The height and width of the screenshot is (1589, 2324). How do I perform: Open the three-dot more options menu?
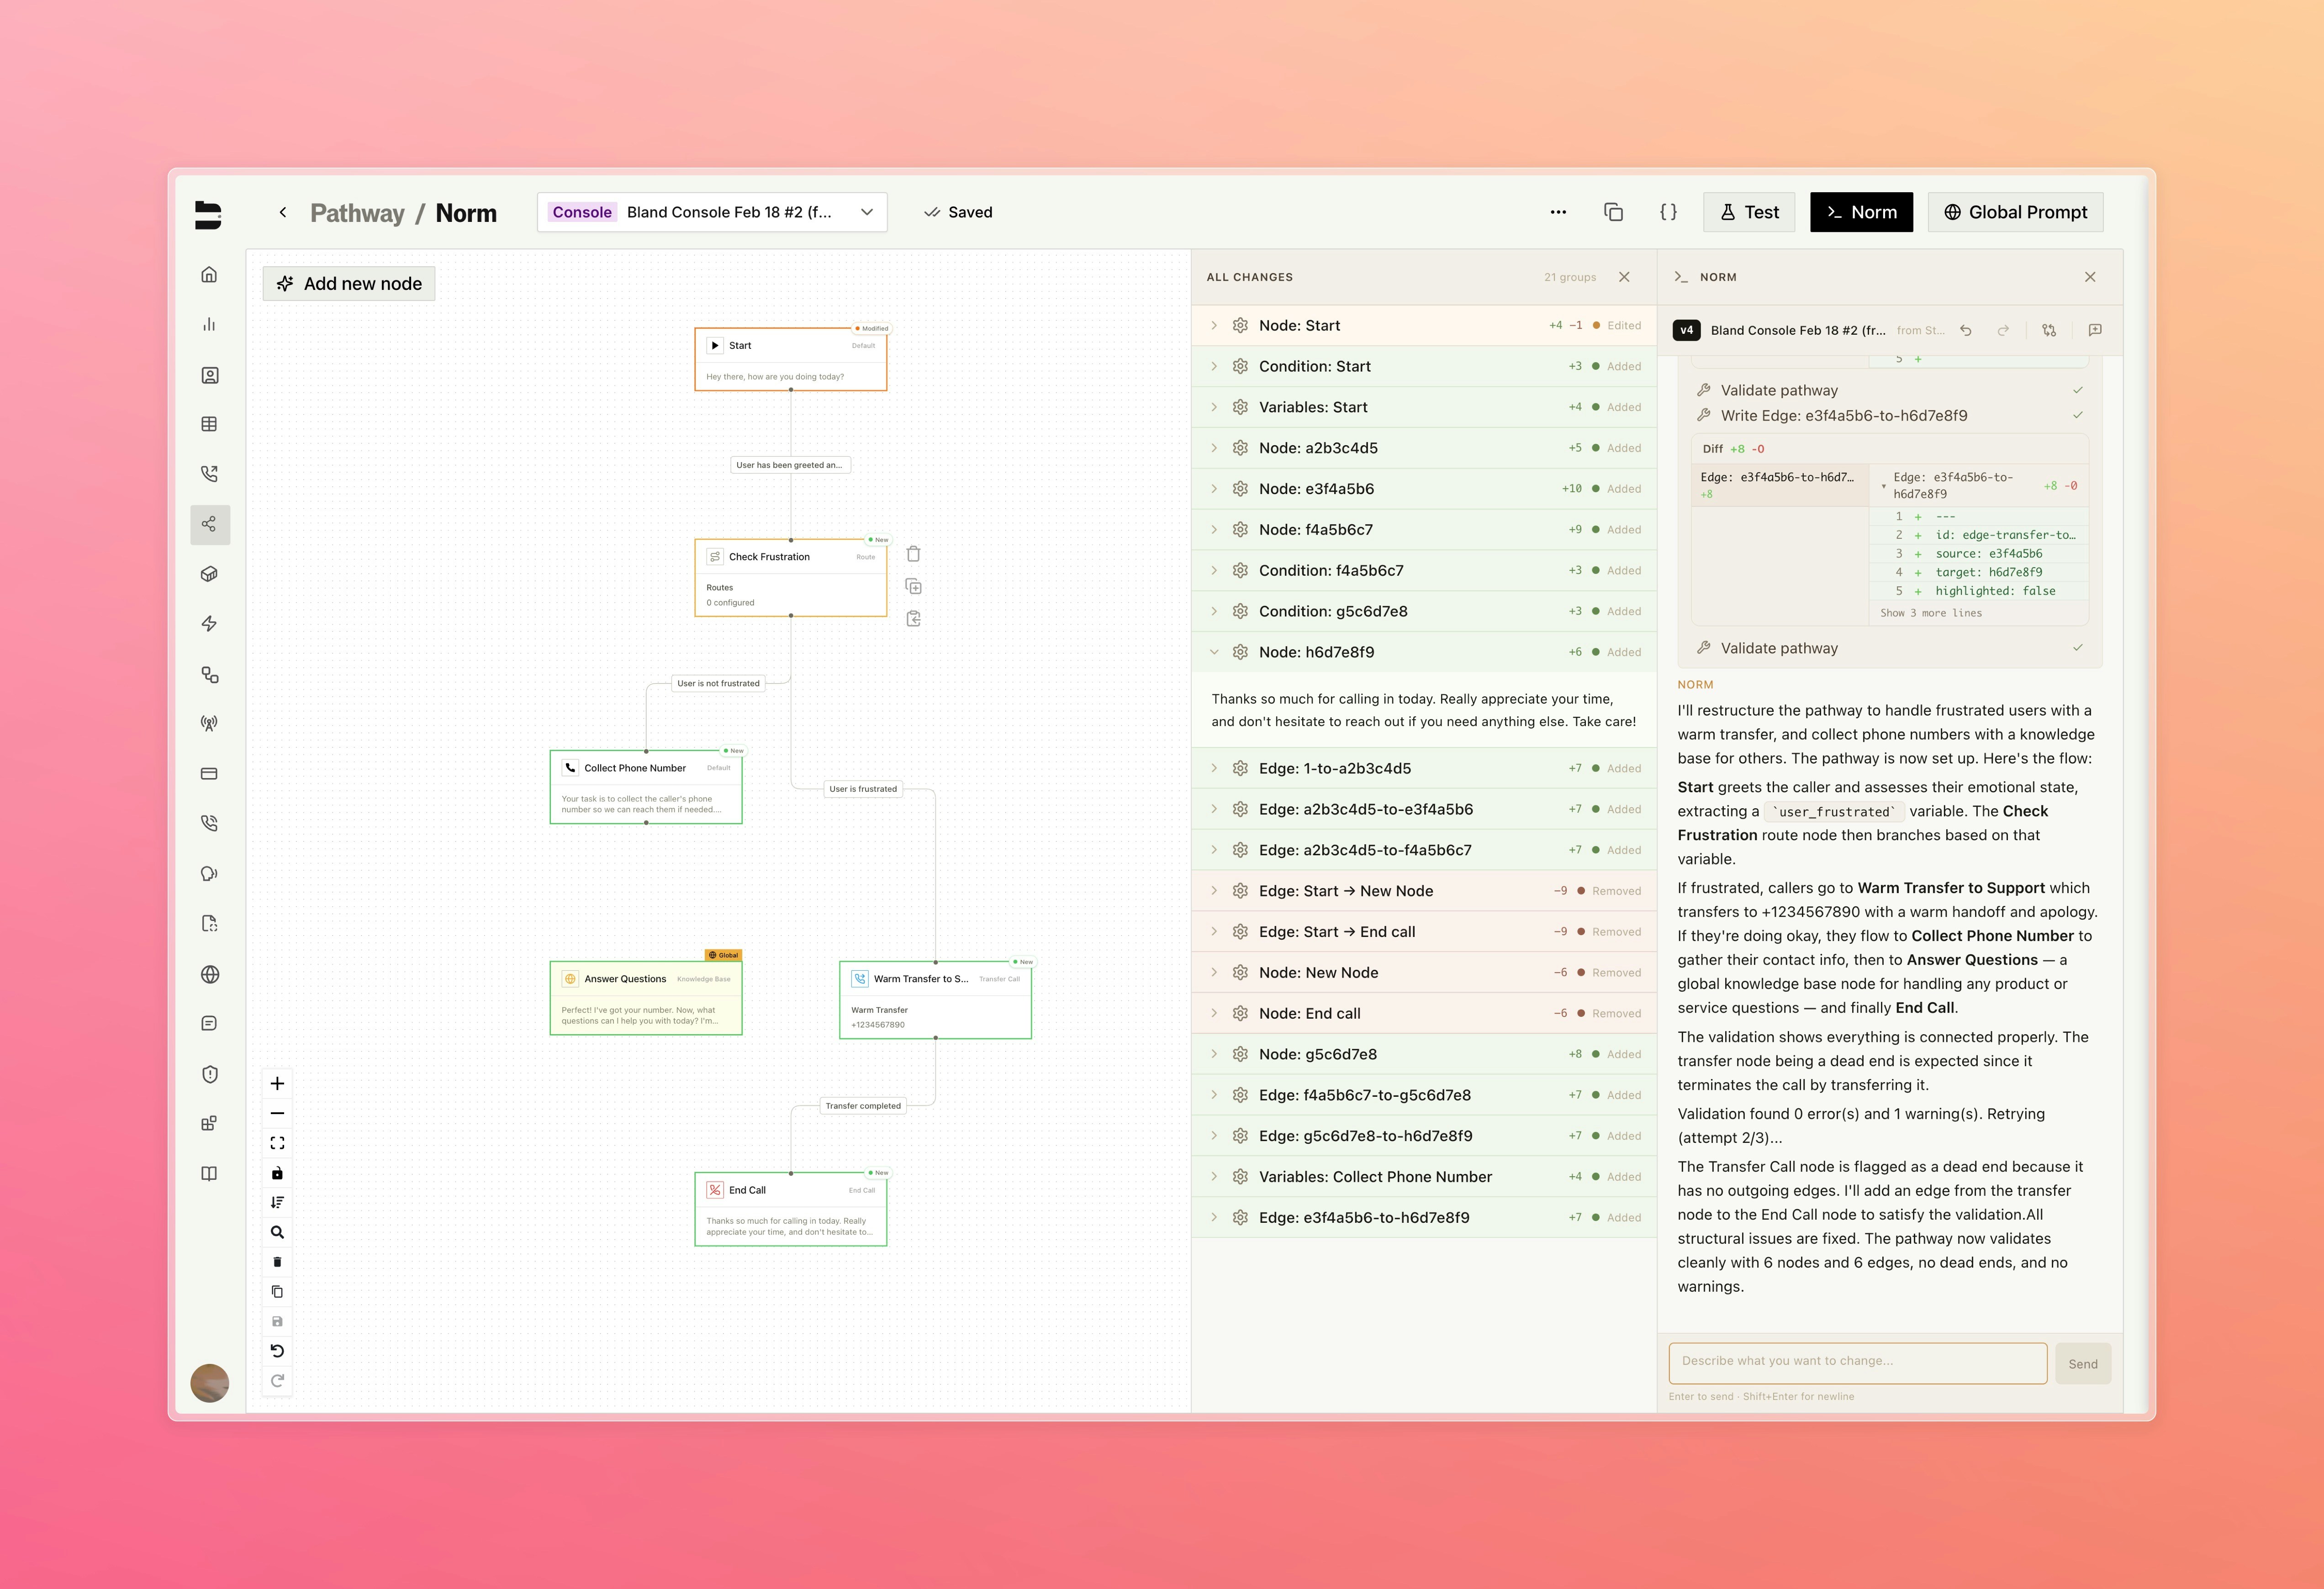point(1558,212)
